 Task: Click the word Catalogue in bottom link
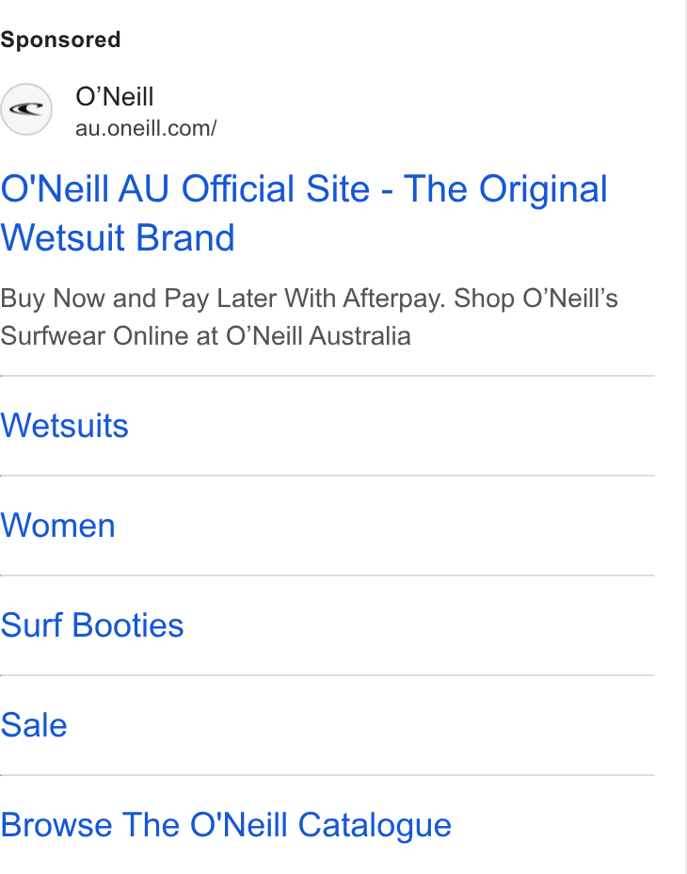tap(375, 826)
